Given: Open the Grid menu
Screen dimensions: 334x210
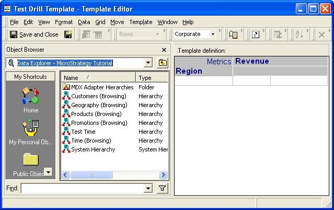Looking at the screenshot, I should pyautogui.click(x=100, y=22).
